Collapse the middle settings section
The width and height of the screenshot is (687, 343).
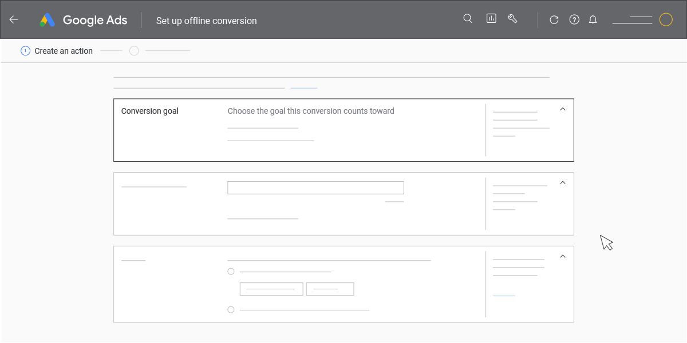[x=562, y=182]
